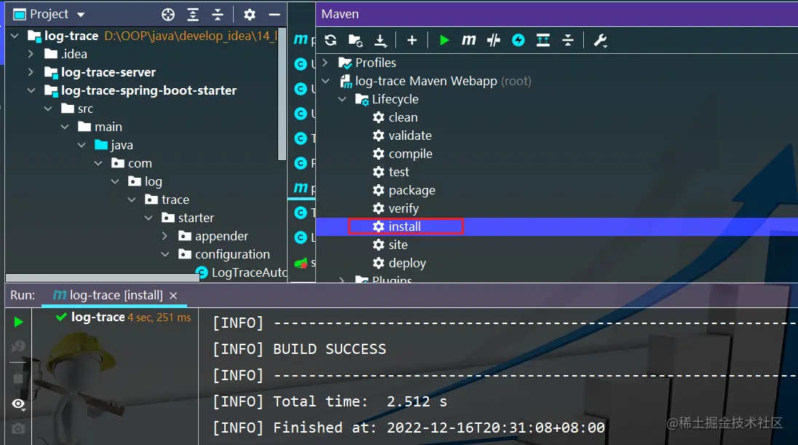This screenshot has height=445, width=798.
Task: Collapse the starter package
Action: 149,218
